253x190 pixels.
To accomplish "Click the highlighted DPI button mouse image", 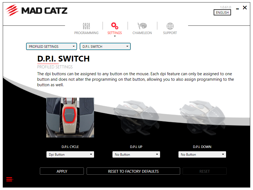I will click(x=70, y=118).
